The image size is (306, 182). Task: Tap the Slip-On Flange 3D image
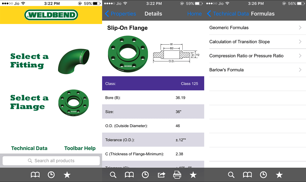(128, 54)
